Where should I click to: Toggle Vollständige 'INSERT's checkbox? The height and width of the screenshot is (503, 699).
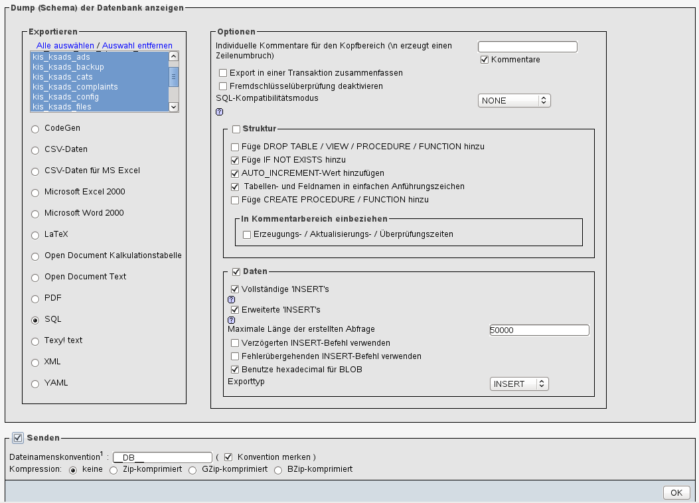point(235,289)
